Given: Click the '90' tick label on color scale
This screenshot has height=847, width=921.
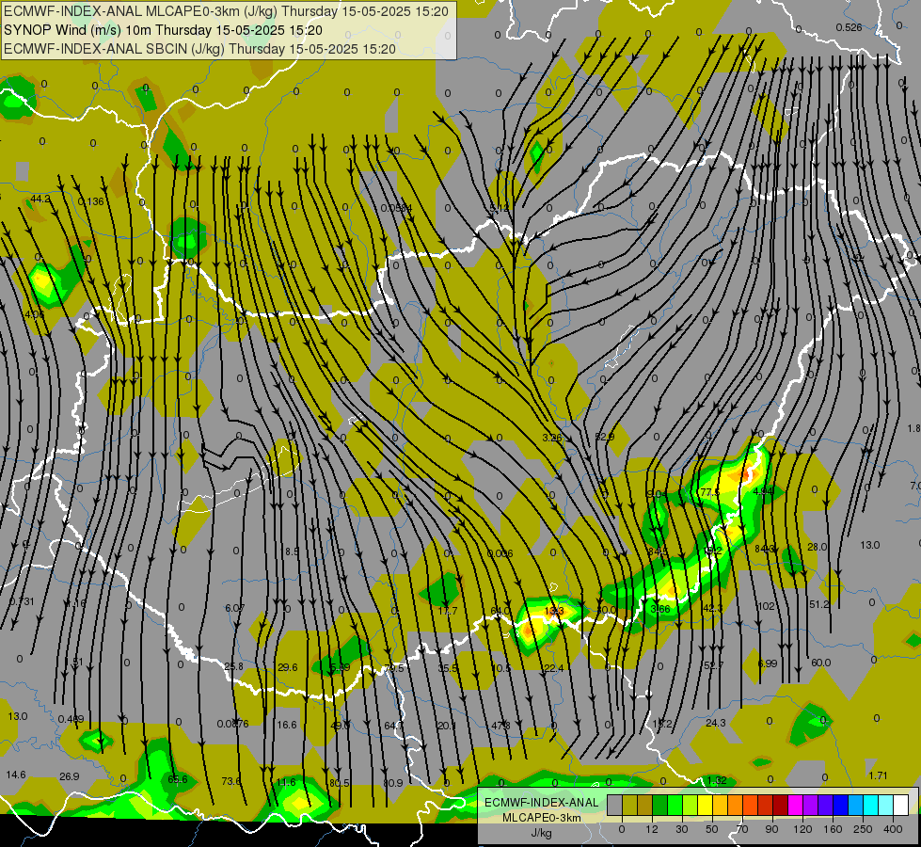Looking at the screenshot, I should point(771,829).
